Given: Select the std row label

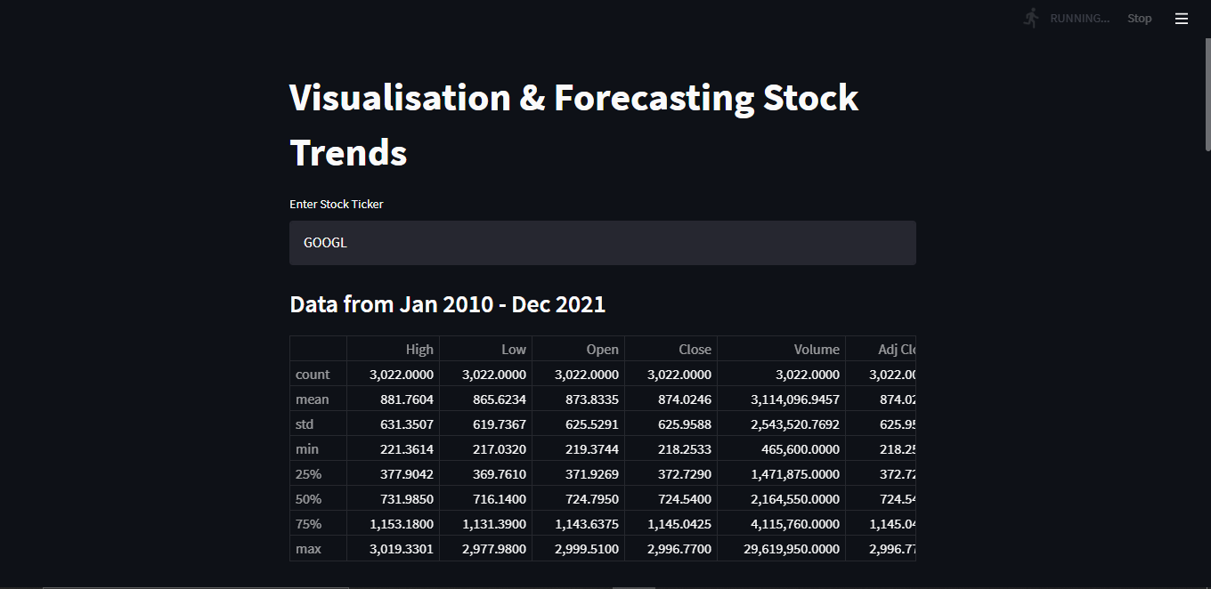Looking at the screenshot, I should click(305, 424).
